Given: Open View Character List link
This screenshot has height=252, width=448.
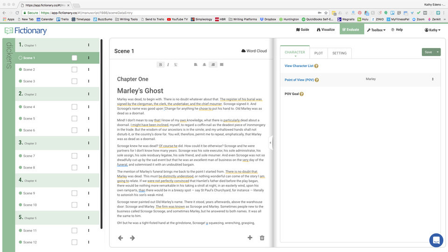Looking at the screenshot, I should pos(299,66).
